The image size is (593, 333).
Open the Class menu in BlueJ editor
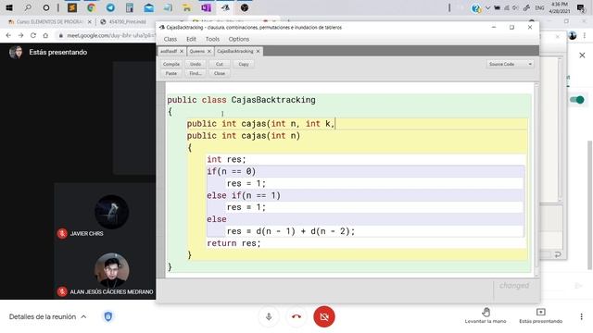[170, 39]
